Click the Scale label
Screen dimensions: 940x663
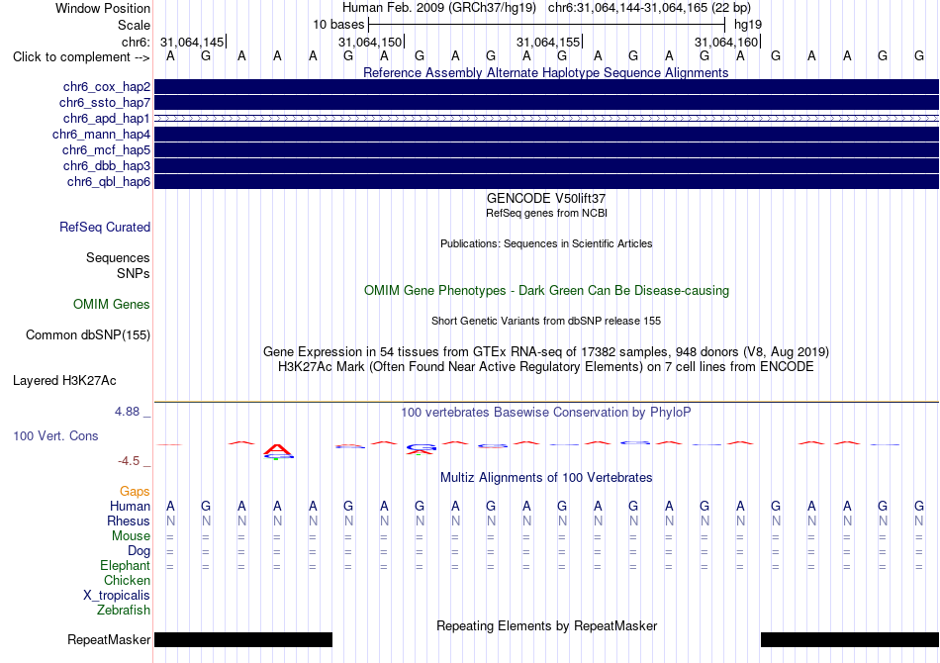[135, 25]
